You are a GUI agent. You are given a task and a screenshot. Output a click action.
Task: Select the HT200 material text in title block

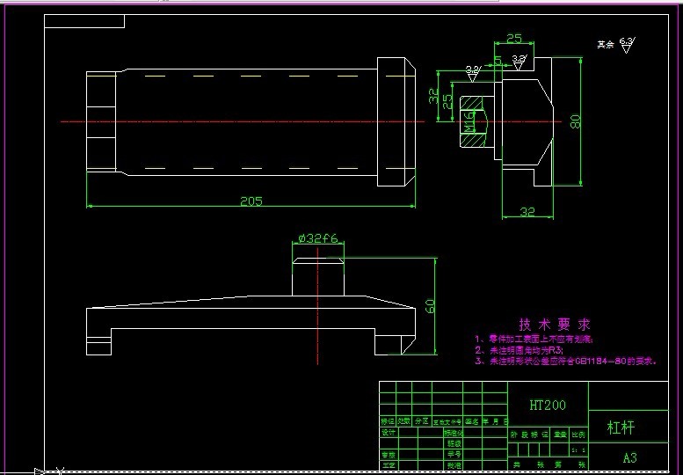[x=548, y=406]
